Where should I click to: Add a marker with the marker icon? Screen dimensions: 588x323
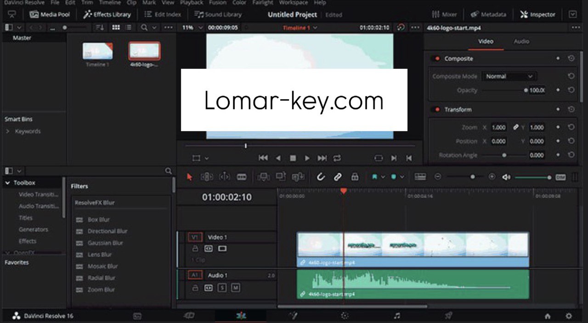click(x=394, y=177)
